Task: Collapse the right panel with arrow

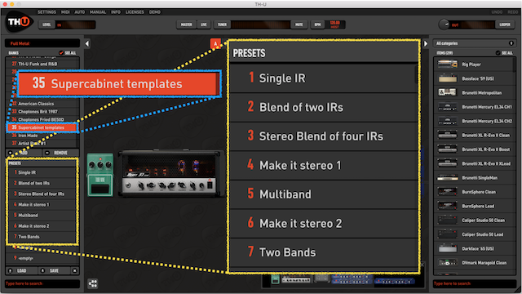Action: click(x=426, y=43)
